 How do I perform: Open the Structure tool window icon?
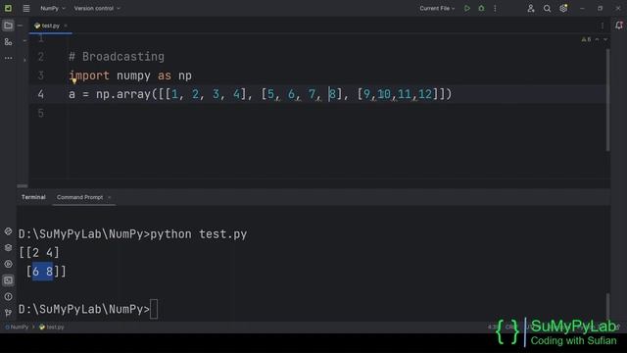[x=8, y=41]
